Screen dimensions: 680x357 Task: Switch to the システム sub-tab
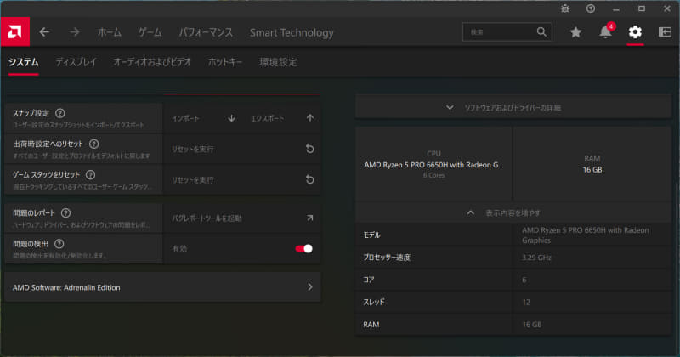tap(24, 62)
